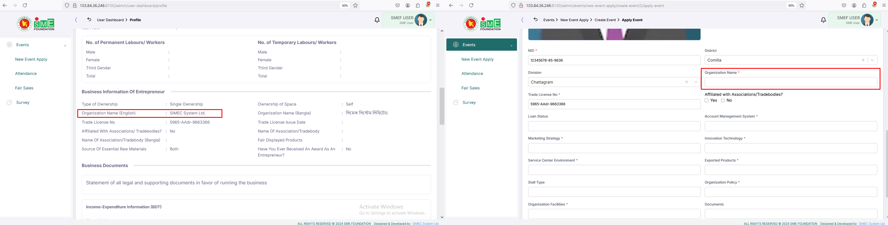Open account icon in left browser toolbar
888x225 pixels.
(408, 6)
